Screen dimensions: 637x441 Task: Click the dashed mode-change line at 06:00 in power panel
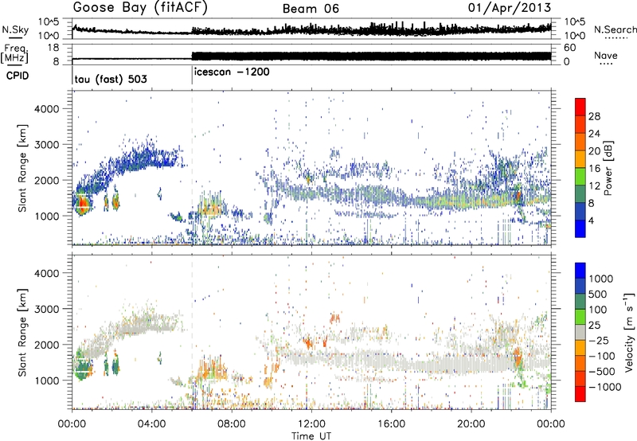(x=192, y=168)
